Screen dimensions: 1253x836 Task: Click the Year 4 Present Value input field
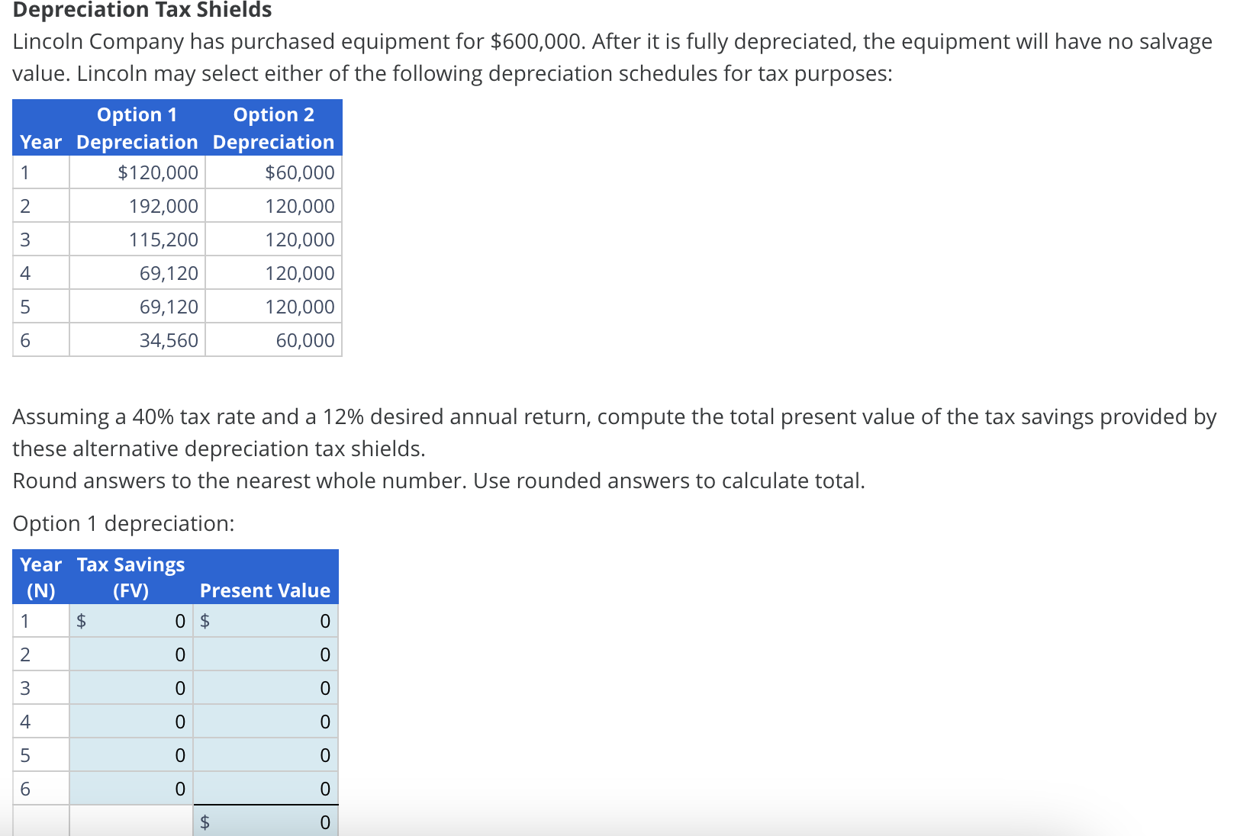click(267, 722)
